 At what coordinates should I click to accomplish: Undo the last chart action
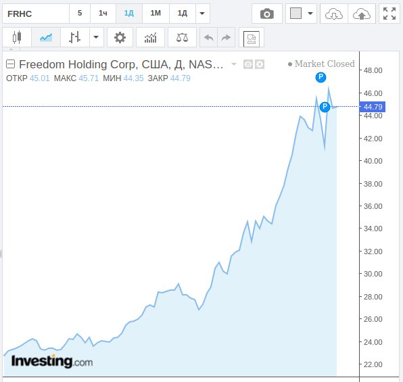pyautogui.click(x=209, y=38)
